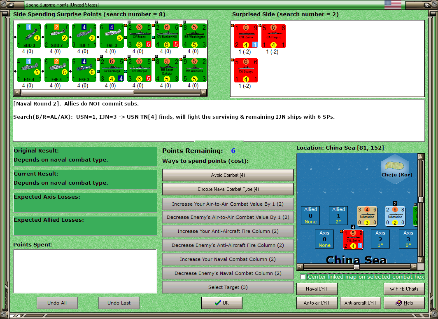The image size is (438, 319).
Task: Choose the CV Bunker Hill counter
Action: [167, 36]
